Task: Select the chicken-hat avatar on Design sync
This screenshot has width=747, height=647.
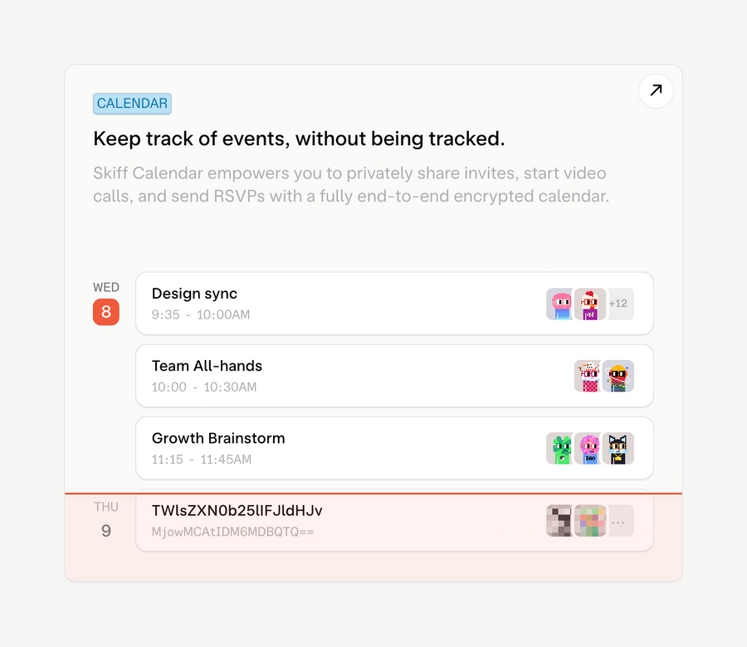Action: pyautogui.click(x=589, y=304)
